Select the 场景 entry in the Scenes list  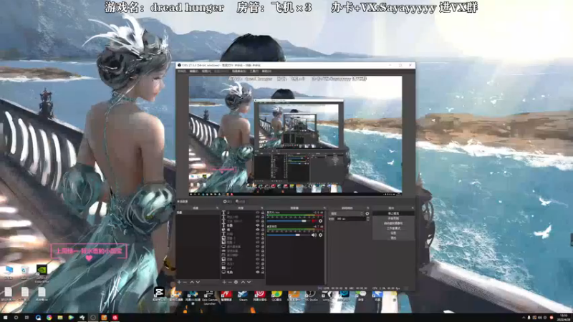tap(198, 213)
